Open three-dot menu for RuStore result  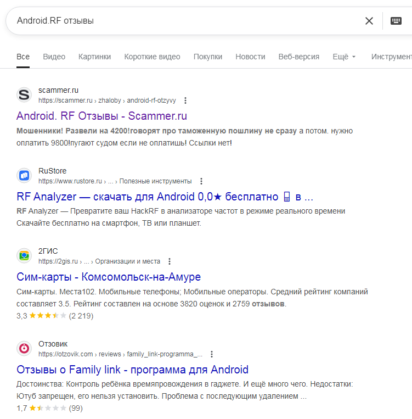pyautogui.click(x=201, y=181)
